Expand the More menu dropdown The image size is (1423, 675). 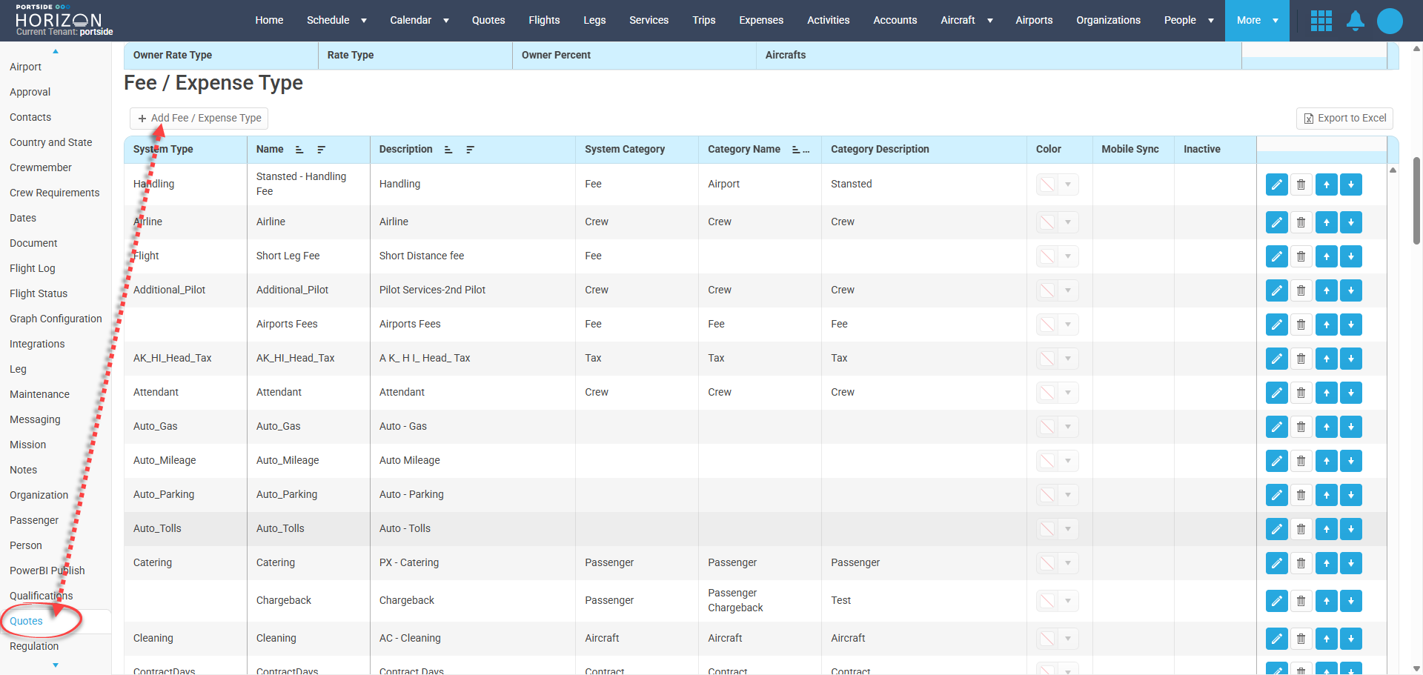pos(1257,21)
